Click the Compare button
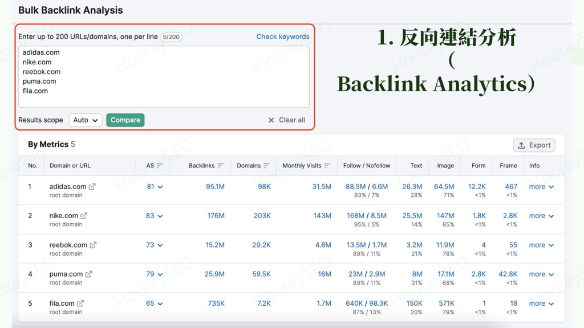Screen dimensions: 584x328 point(125,120)
